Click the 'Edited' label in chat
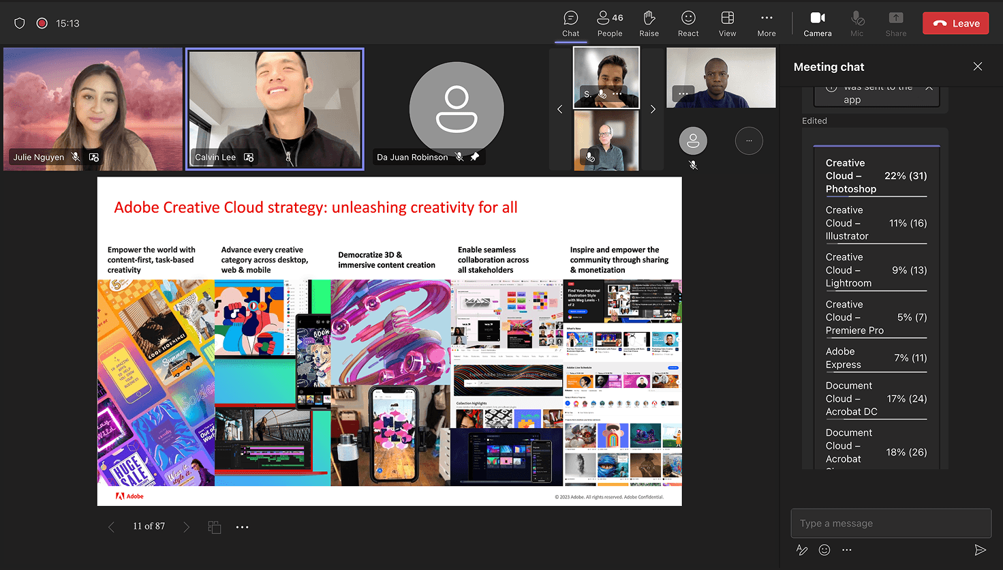This screenshot has height=570, width=1003. [x=814, y=121]
